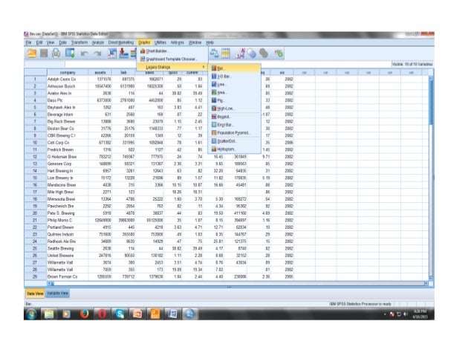Click the volume speaker tray icon

coord(406,314)
